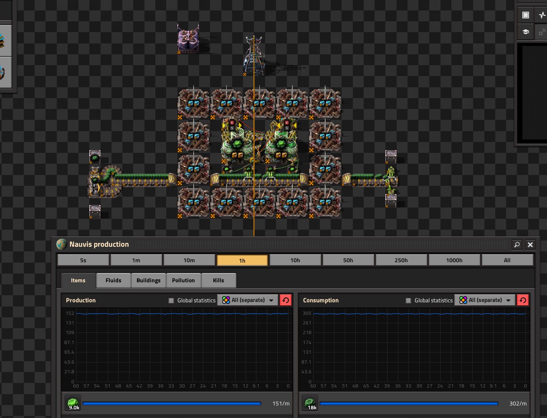Set the time range to 1000h
Viewport: 547px width, 418px height.
454,260
